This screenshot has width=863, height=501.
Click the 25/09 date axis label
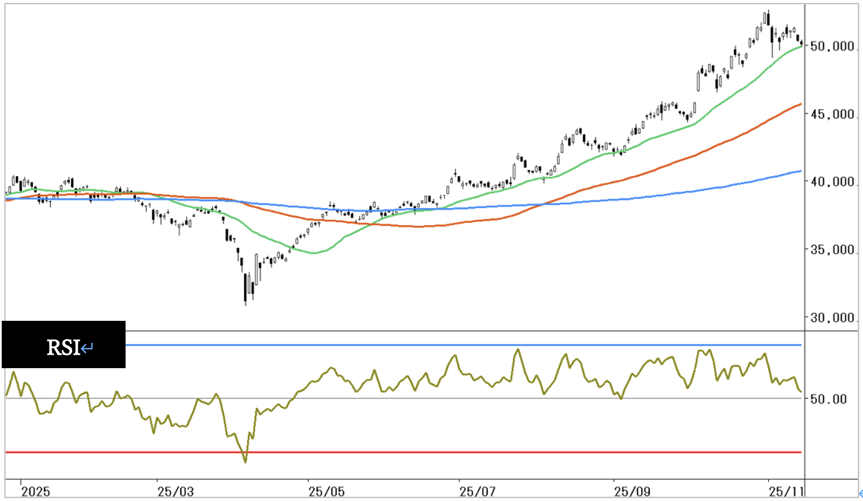coord(632,491)
